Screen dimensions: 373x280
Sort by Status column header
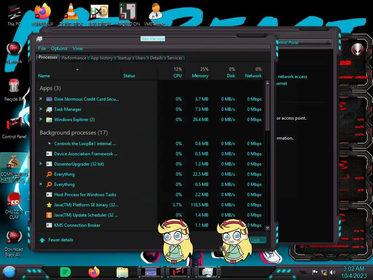point(139,73)
